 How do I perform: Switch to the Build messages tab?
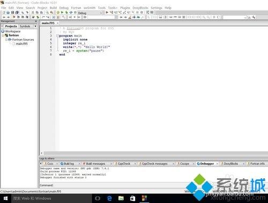pos(95,164)
